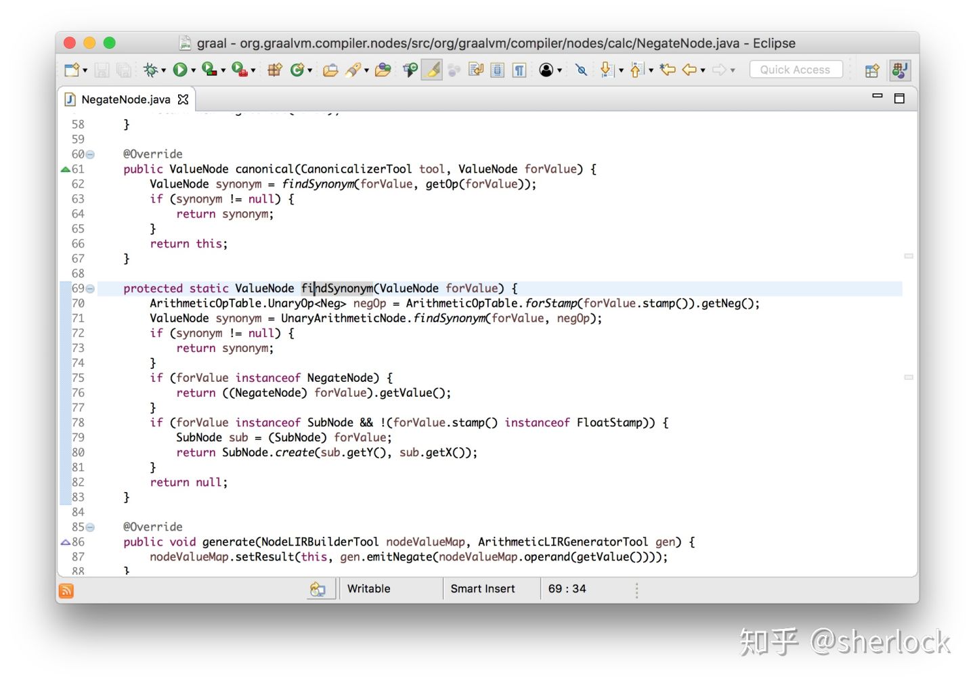Click the Open Perspective icon
Screen dimensions: 975x683
click(872, 70)
